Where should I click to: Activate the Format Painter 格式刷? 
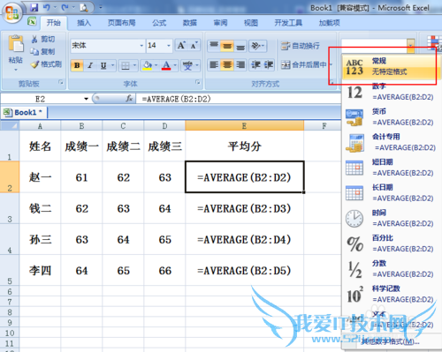pos(47,64)
